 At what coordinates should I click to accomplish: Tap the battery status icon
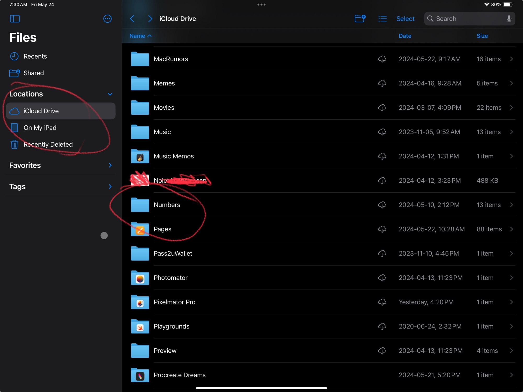click(x=508, y=4)
